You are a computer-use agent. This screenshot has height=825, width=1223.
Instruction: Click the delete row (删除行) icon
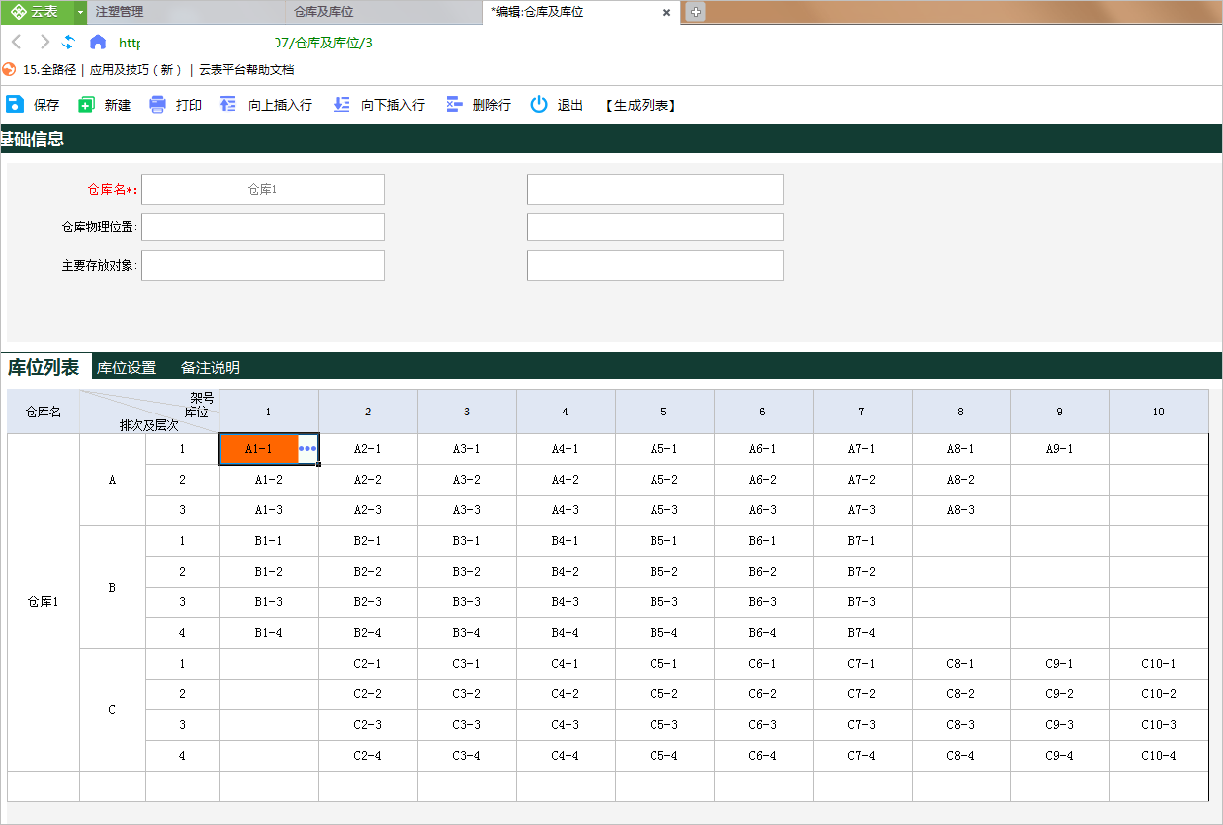tap(454, 104)
